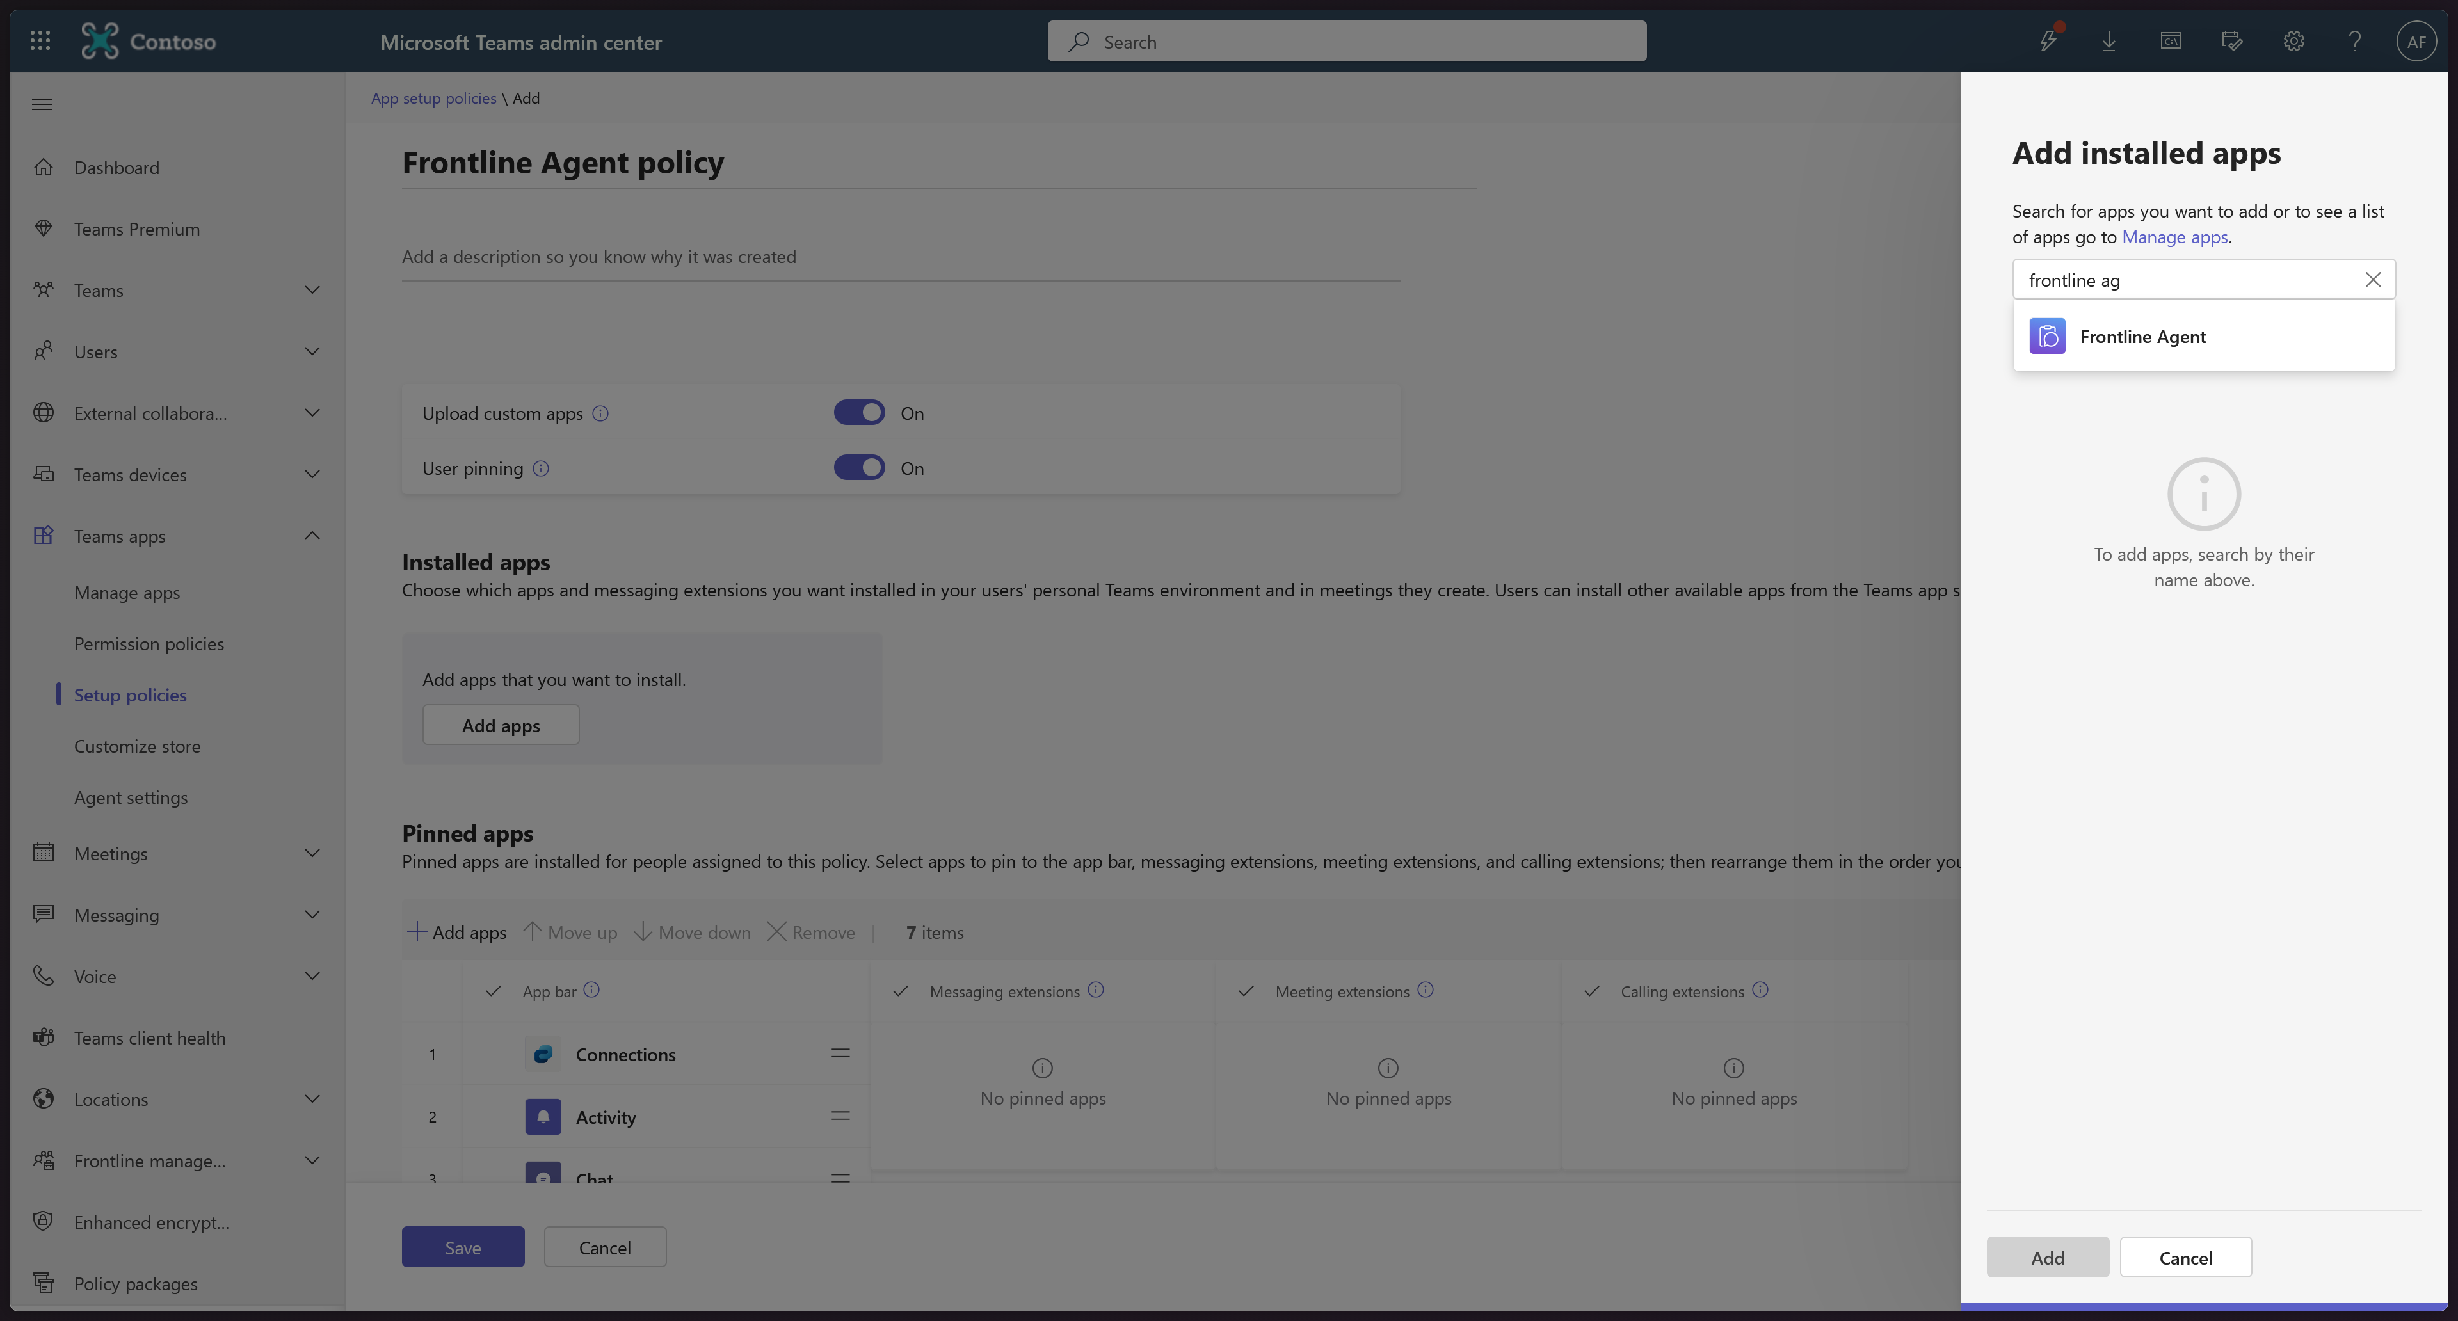The width and height of the screenshot is (2458, 1321).
Task: Click the lightning bolt notification icon
Action: [2048, 41]
